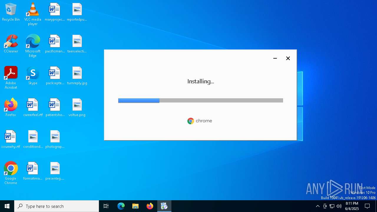Launch Google Chrome desktop shortcut
This screenshot has height=212, width=377.
click(x=11, y=173)
